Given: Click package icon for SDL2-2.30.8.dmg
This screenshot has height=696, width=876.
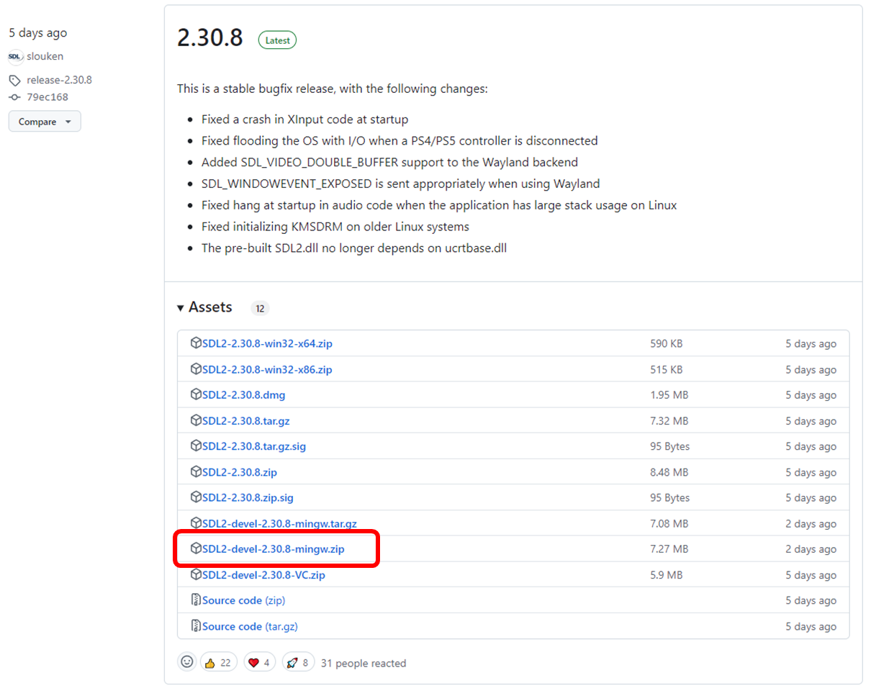Looking at the screenshot, I should (x=196, y=394).
